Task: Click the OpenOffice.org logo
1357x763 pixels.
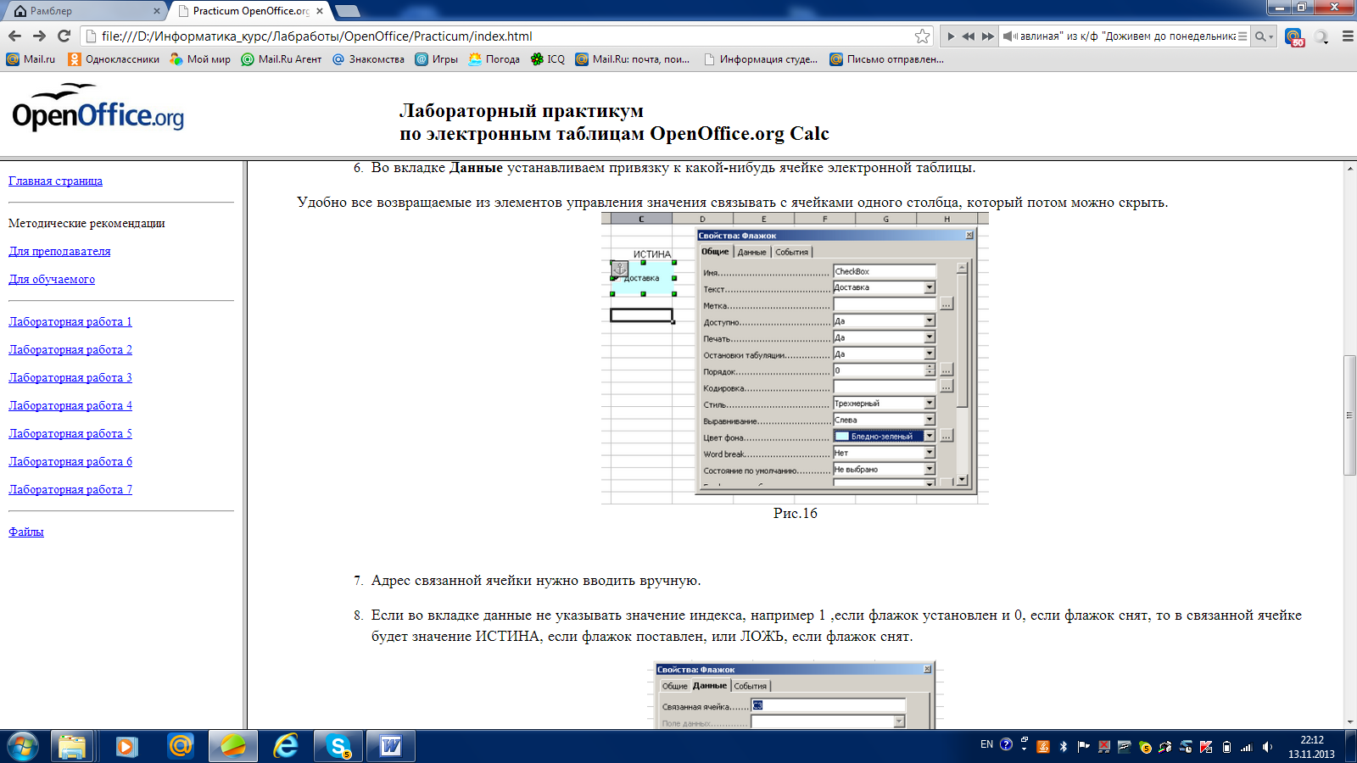Action: coord(98,109)
